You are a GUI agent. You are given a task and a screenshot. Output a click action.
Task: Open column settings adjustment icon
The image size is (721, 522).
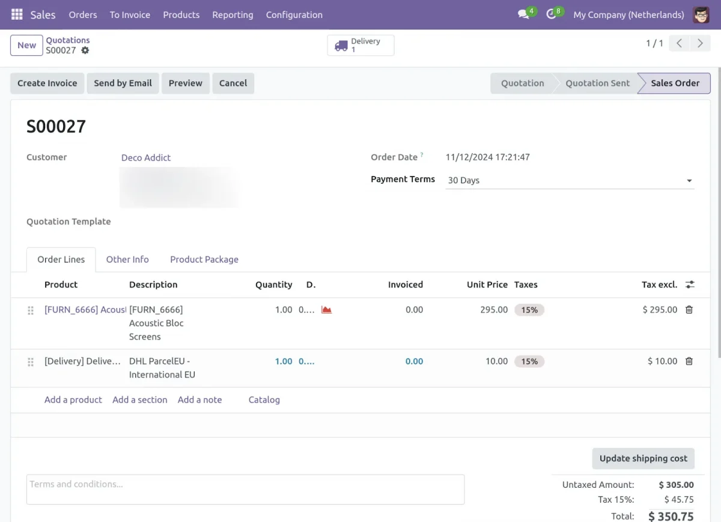pos(690,285)
